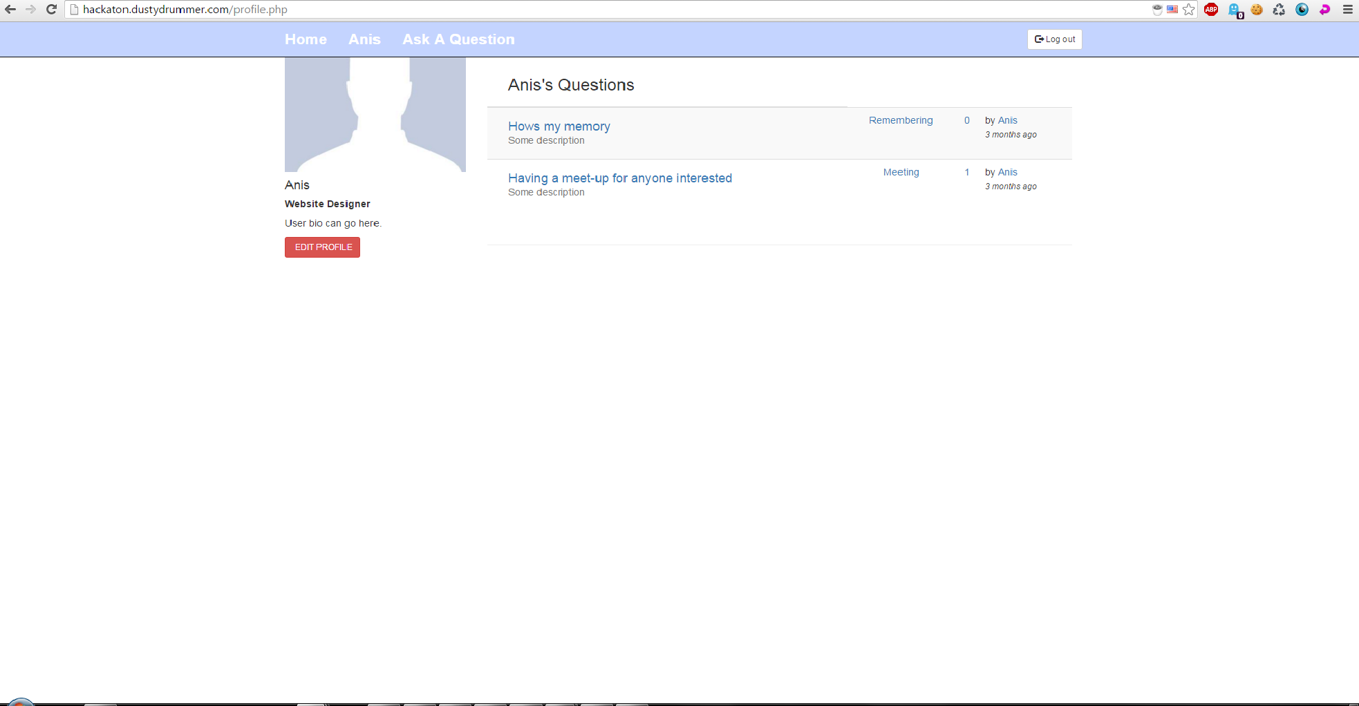The width and height of the screenshot is (1359, 706).
Task: Go to Home in the navbar
Action: [306, 39]
